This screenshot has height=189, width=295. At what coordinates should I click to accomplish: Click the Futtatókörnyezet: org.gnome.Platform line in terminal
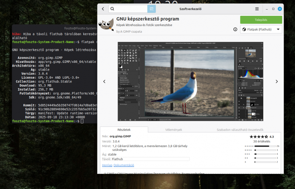point(58,93)
